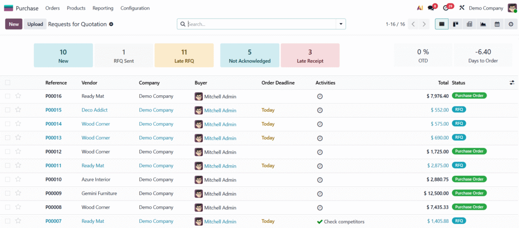Open the Activity view

tap(510, 24)
